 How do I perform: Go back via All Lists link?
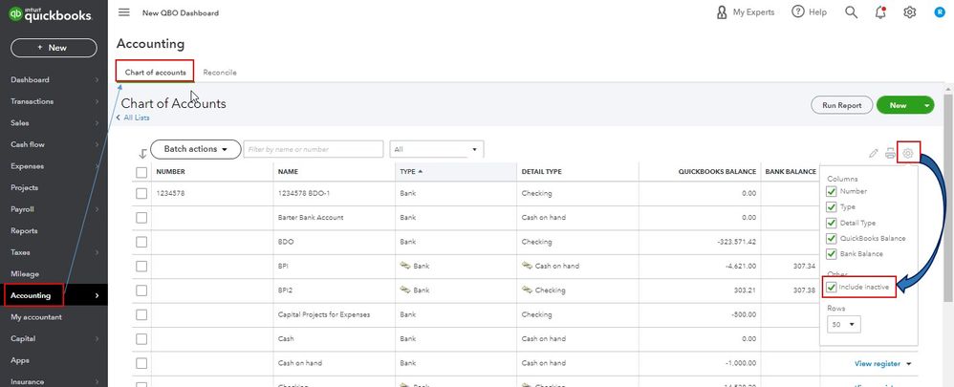point(135,118)
